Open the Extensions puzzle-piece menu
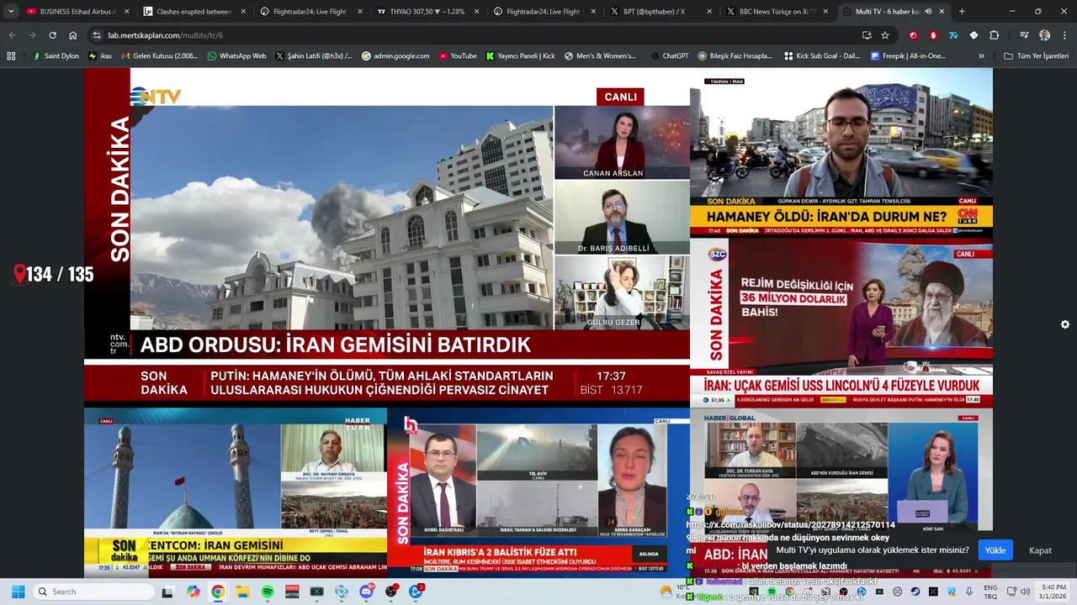Viewport: 1077px width, 605px height. tap(994, 35)
